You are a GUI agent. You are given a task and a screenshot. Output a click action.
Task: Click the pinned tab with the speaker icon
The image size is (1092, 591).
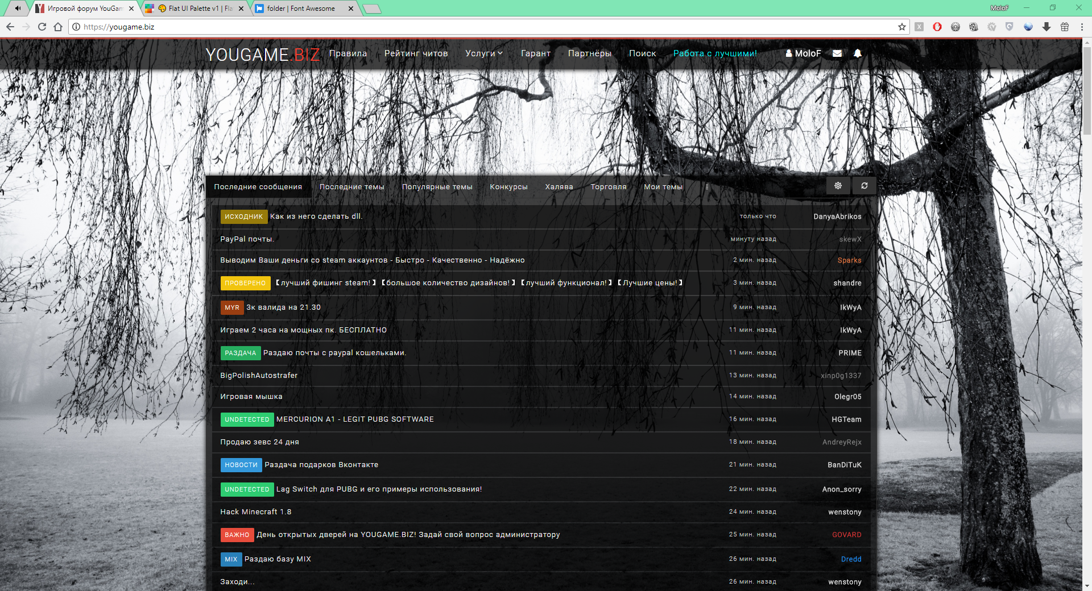(18, 9)
